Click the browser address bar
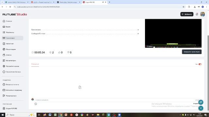The width and height of the screenshot is (209, 117). [x=99, y=7]
